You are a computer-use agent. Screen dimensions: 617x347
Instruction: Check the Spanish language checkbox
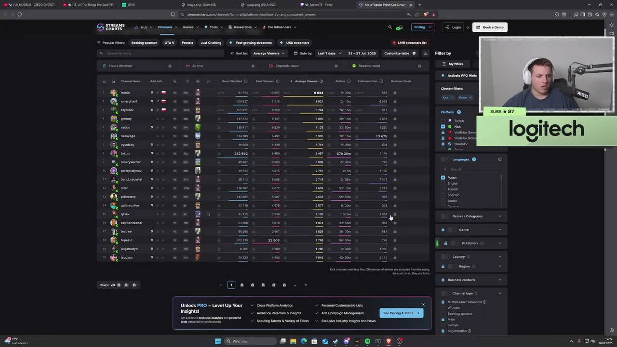pos(443,195)
